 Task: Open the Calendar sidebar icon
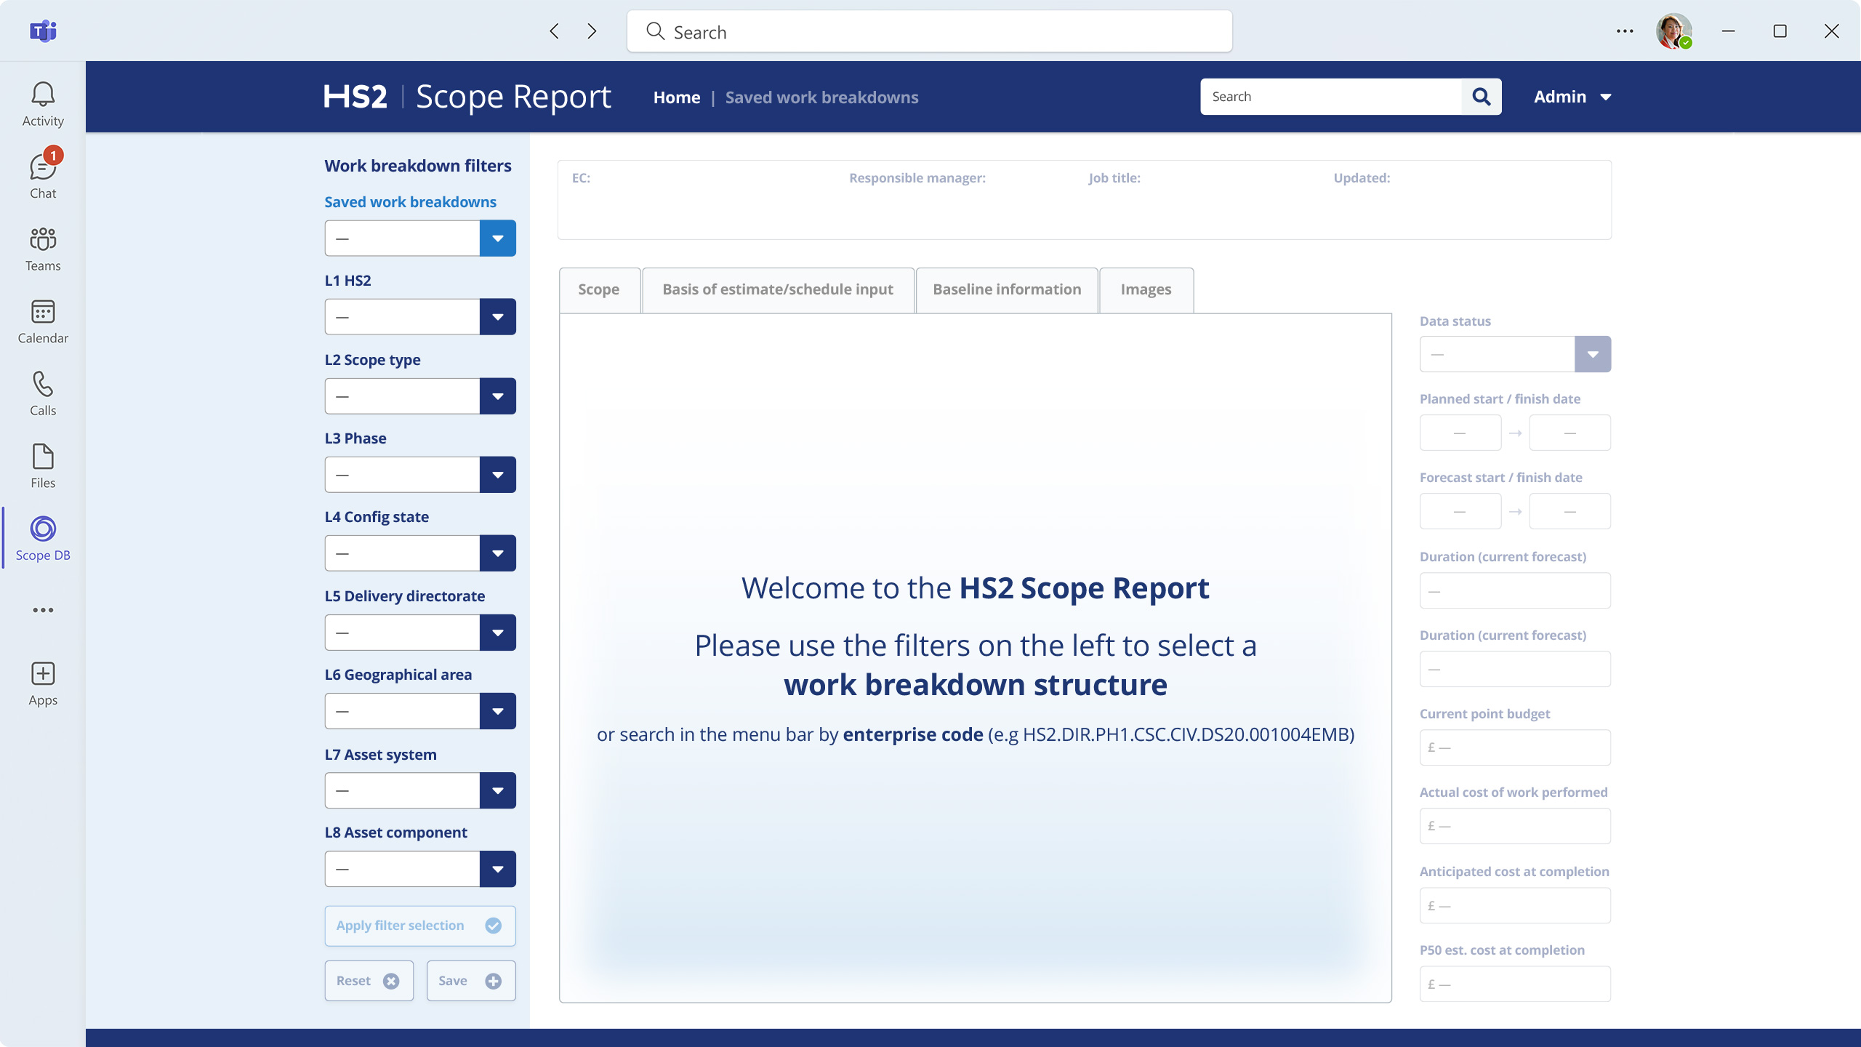point(43,321)
